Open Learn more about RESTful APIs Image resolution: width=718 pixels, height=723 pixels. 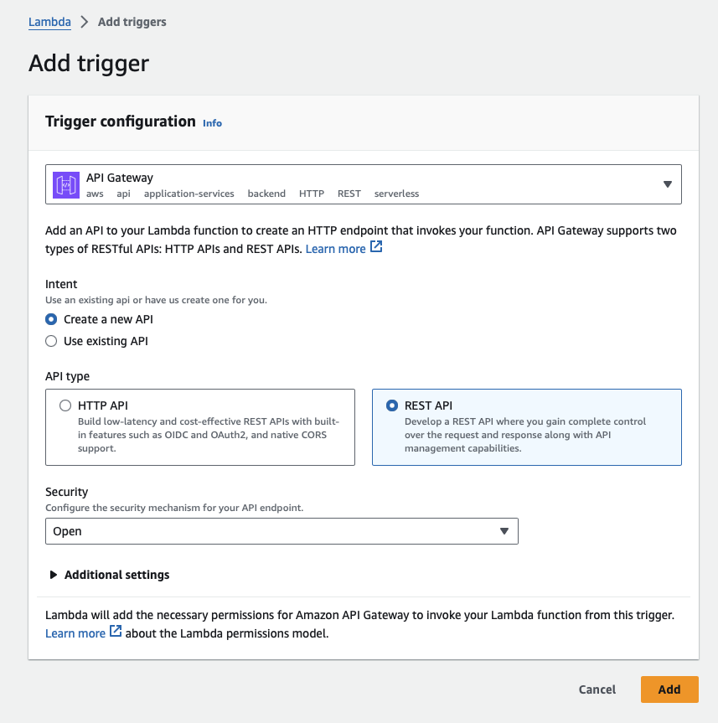click(337, 248)
